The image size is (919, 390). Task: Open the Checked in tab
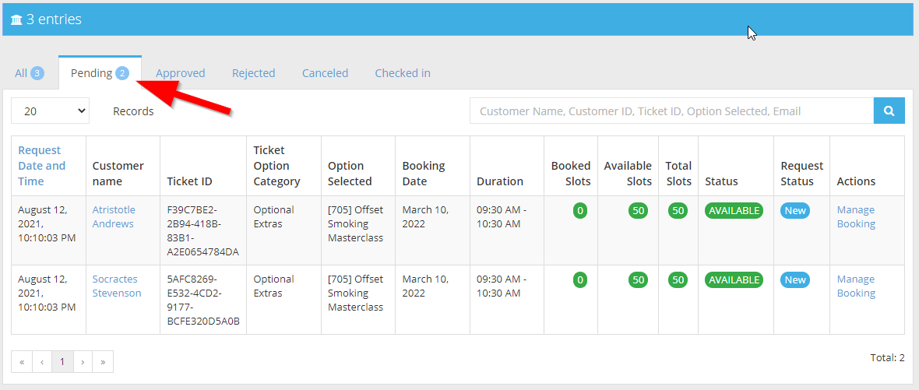tap(403, 73)
